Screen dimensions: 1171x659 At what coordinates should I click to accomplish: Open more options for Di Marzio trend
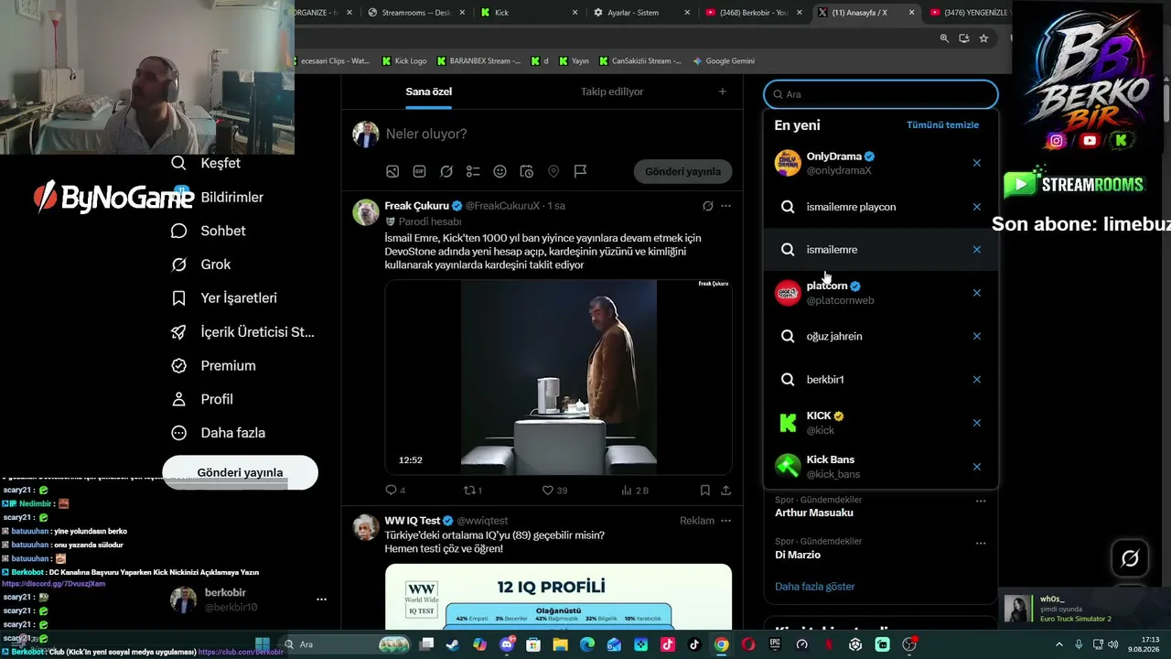[x=981, y=543]
